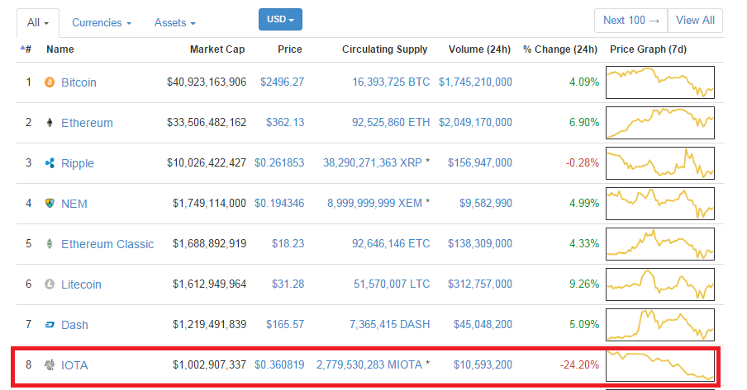Sort by Price column header

point(290,49)
